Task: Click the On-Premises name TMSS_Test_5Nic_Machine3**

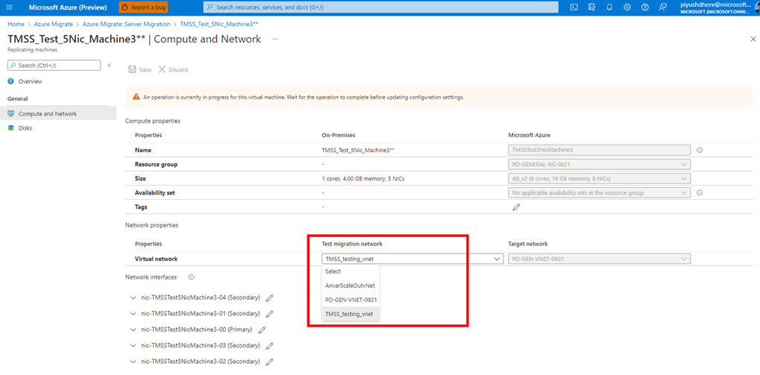Action: point(358,150)
